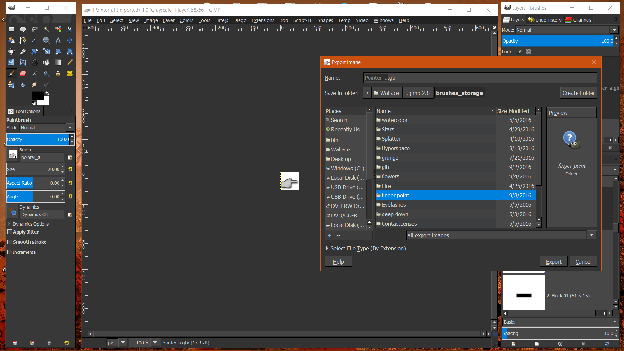Go to Wallace path folder button
The image size is (624, 351).
click(x=386, y=93)
